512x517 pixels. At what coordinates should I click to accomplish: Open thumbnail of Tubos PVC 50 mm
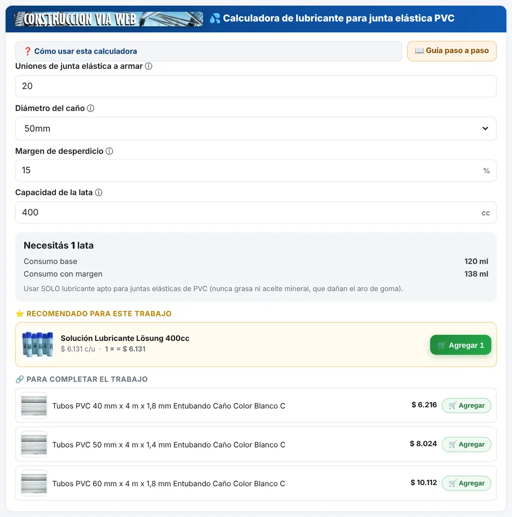click(x=34, y=444)
